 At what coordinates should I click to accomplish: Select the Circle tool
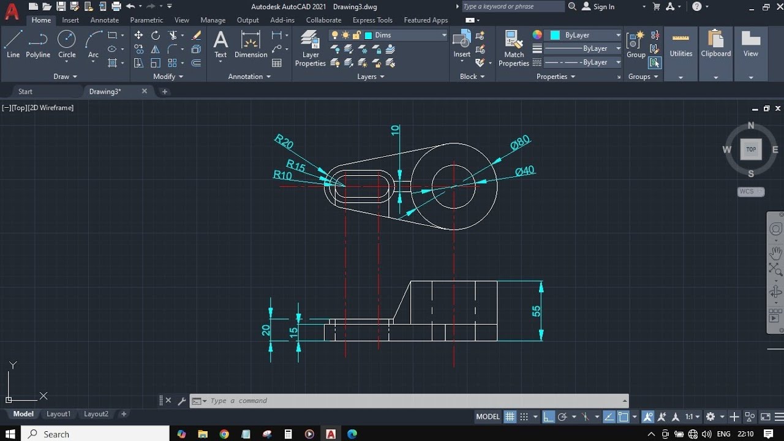pyautogui.click(x=67, y=44)
